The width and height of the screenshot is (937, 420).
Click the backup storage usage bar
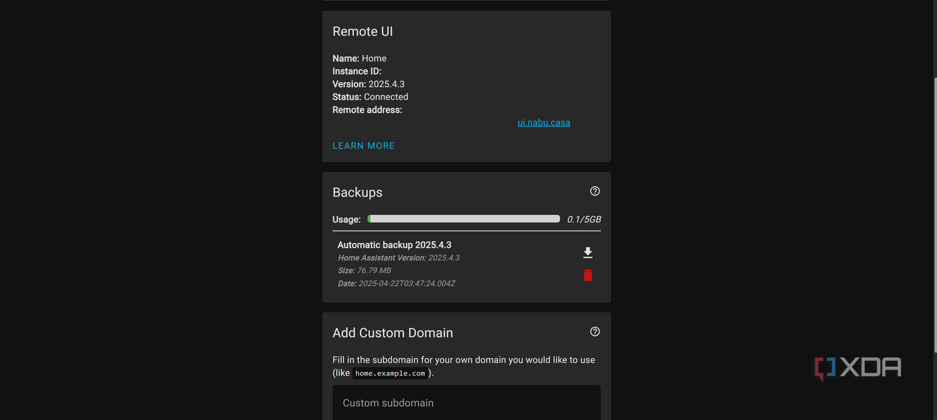click(463, 219)
